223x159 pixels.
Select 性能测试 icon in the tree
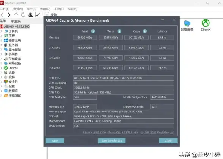[x=6, y=95]
